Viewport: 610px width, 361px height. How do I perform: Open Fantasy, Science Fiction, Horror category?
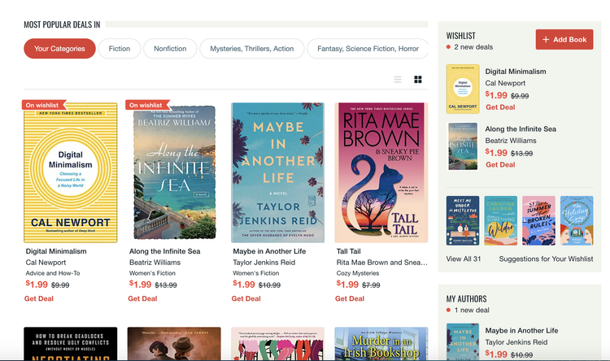pyautogui.click(x=368, y=49)
